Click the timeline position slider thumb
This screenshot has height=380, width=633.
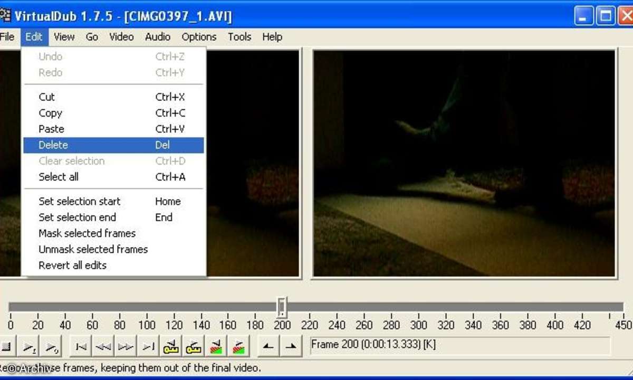(282, 307)
